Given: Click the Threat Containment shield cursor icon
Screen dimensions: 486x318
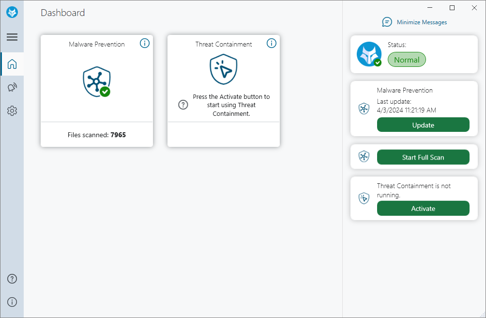Looking at the screenshot, I should pos(223,70).
